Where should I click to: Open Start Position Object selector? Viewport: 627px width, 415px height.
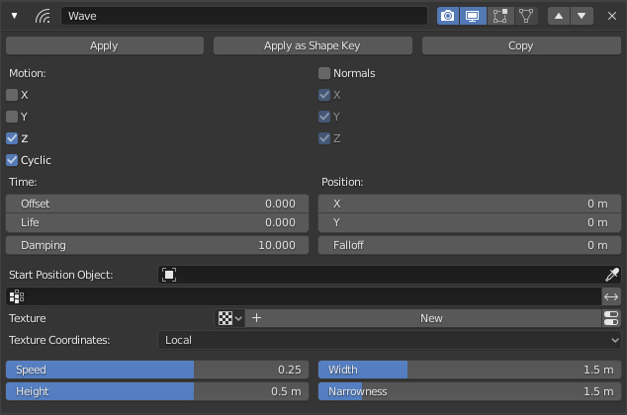tap(382, 275)
